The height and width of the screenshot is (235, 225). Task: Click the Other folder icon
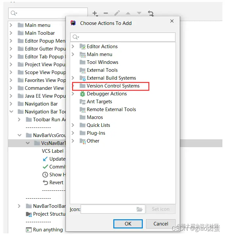click(x=83, y=141)
